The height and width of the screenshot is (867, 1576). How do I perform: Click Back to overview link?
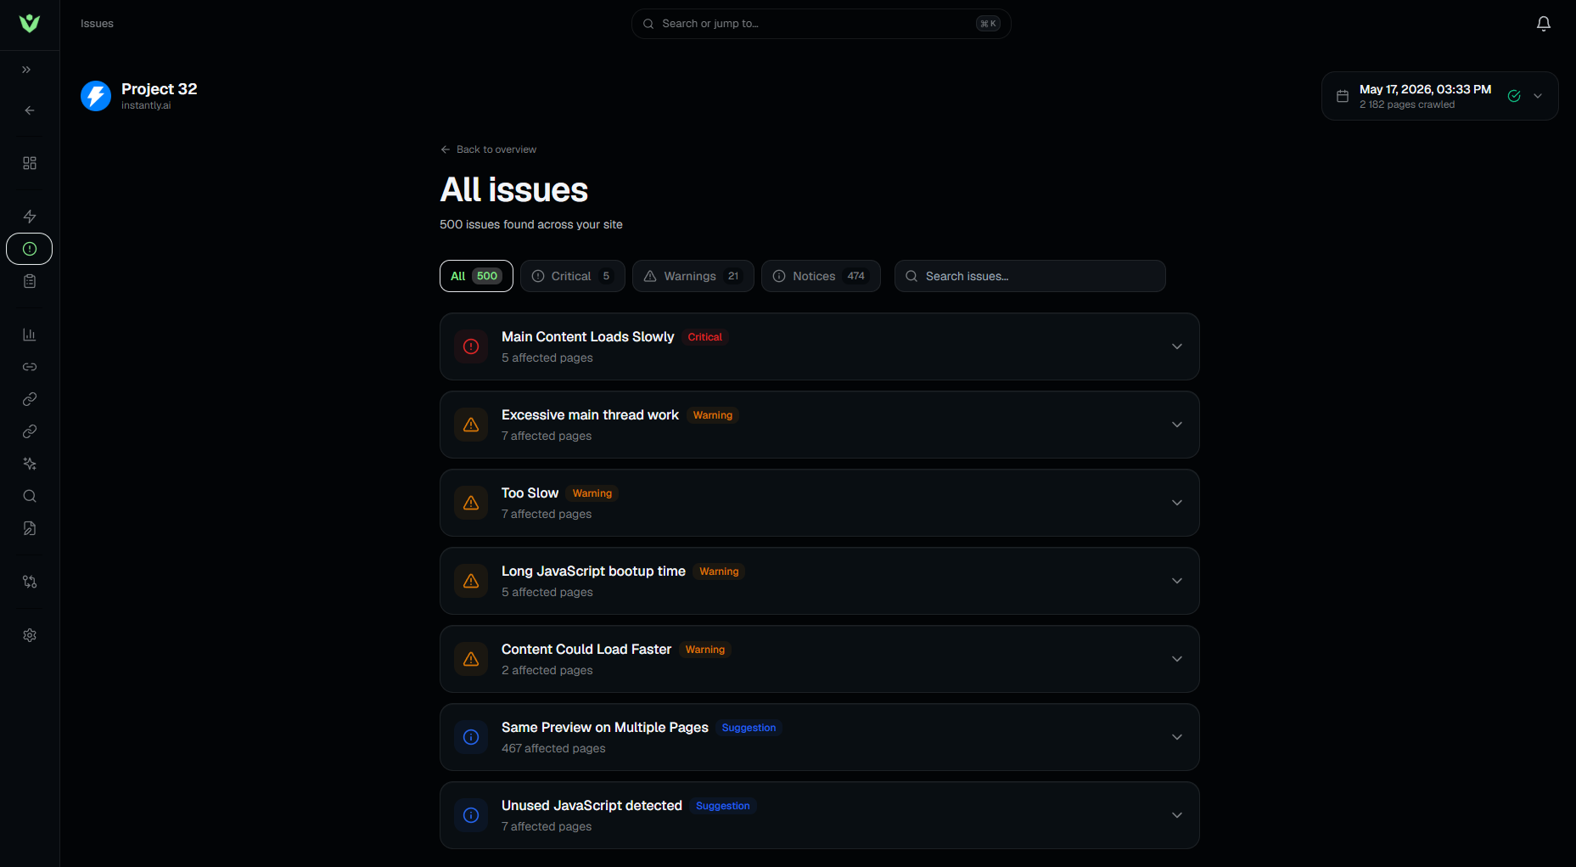(489, 149)
